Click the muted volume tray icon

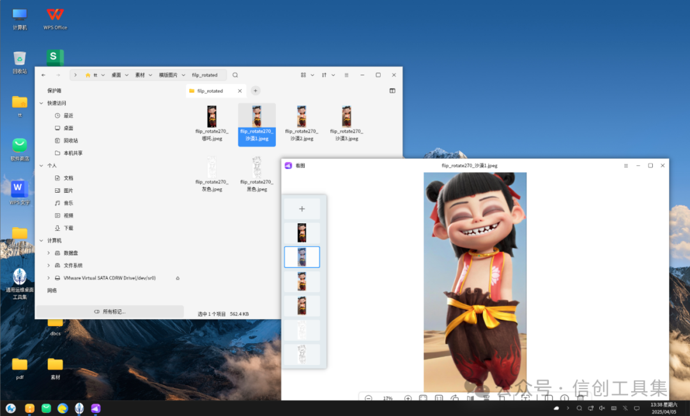602,408
